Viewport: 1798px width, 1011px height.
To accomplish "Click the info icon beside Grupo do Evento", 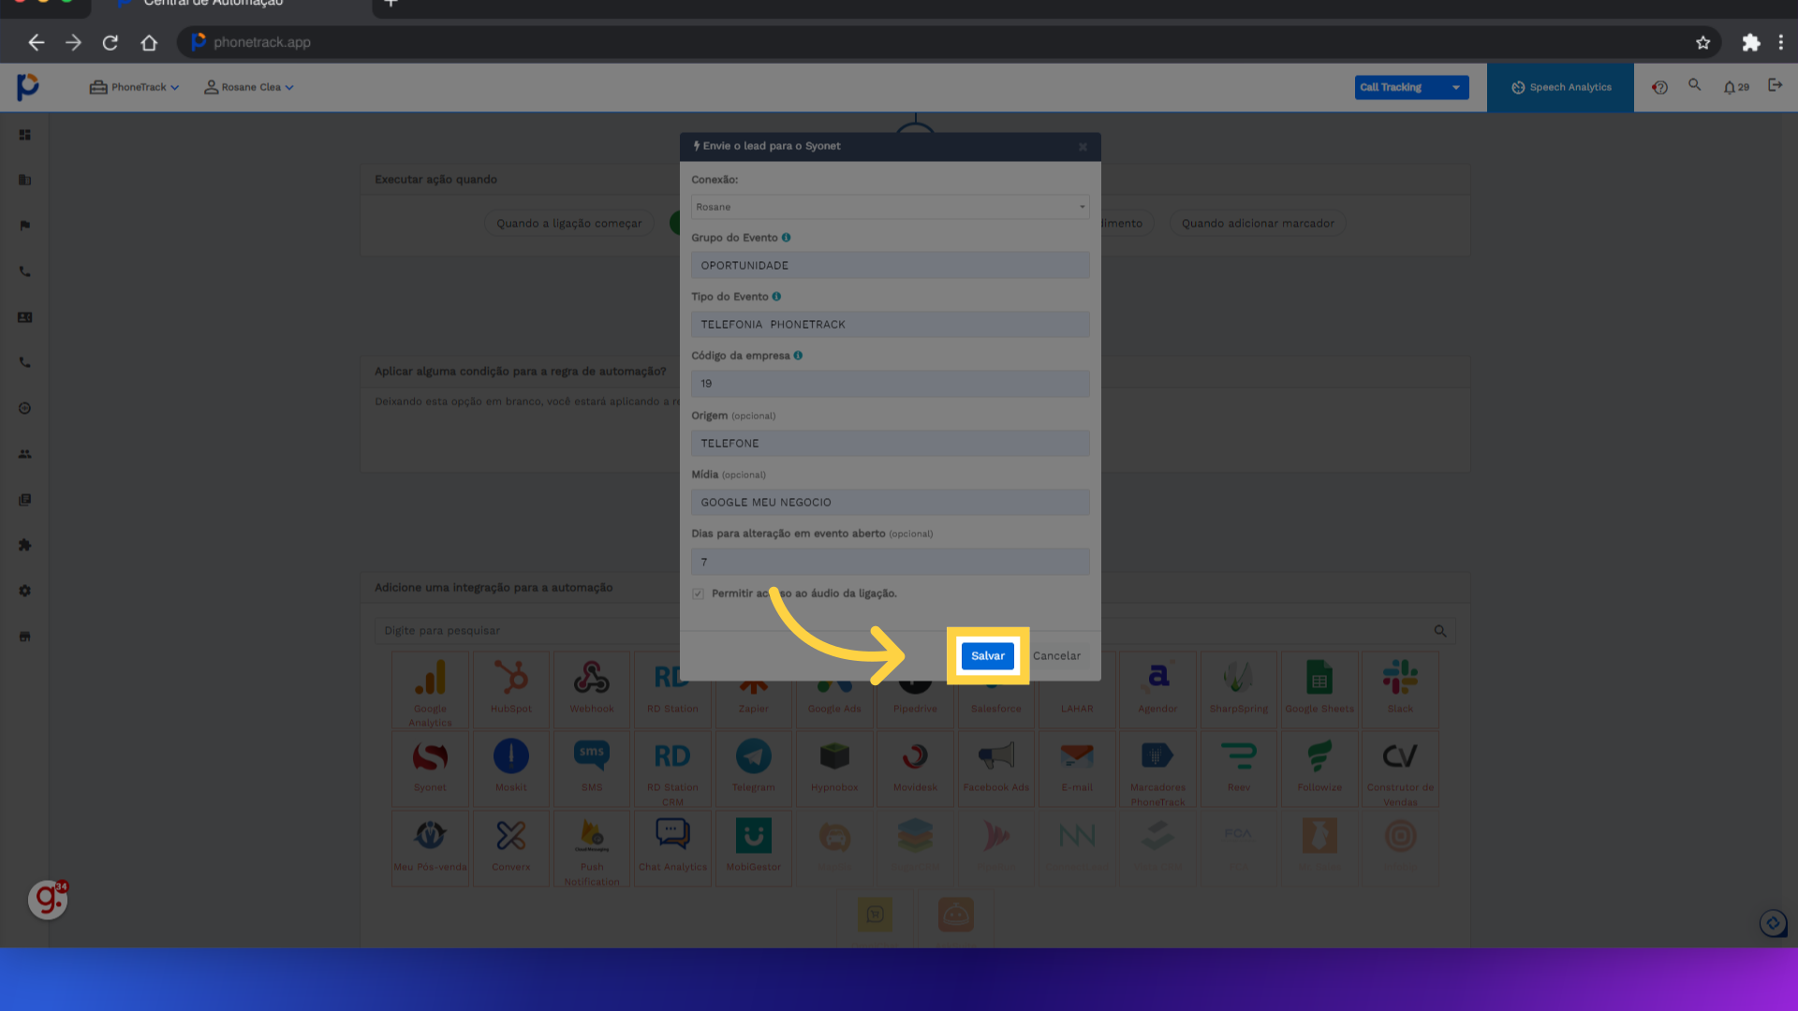I will [x=786, y=238].
